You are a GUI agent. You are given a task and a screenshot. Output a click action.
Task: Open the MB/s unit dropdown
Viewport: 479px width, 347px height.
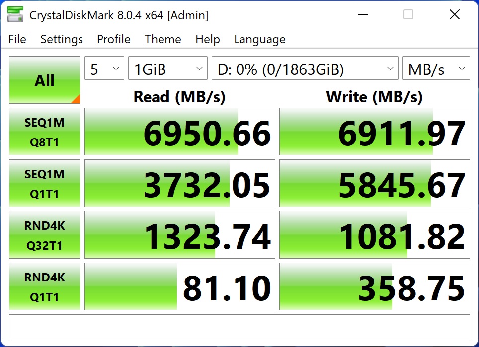pos(436,68)
